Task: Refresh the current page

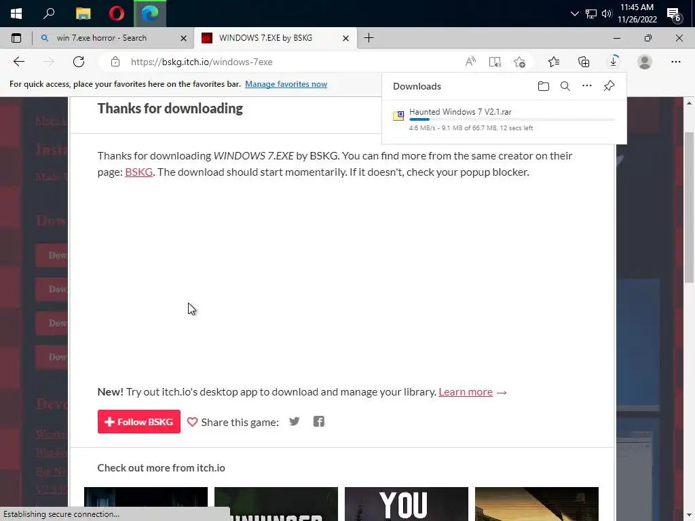Action: [x=79, y=62]
